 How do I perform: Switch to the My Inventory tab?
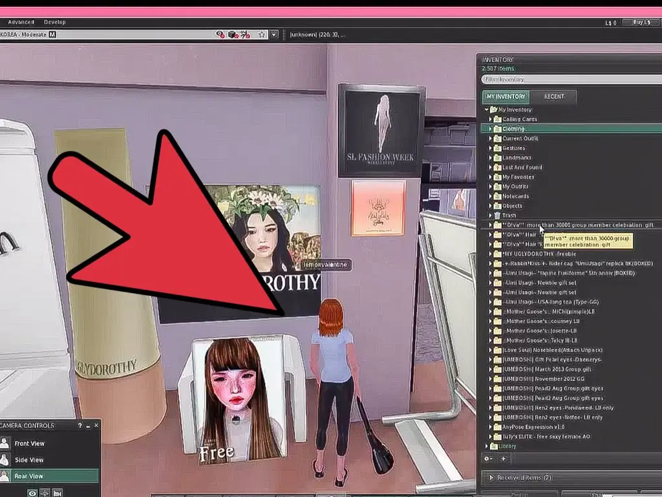pos(506,96)
